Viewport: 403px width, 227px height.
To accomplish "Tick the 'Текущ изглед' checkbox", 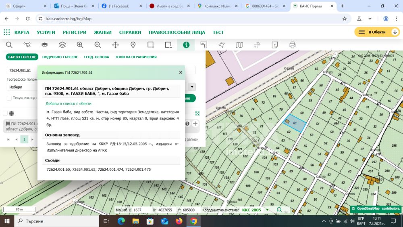I will click(x=9, y=98).
